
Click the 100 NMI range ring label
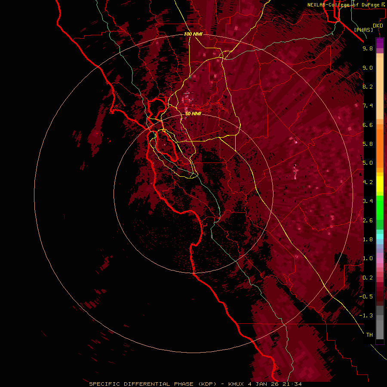click(x=193, y=34)
